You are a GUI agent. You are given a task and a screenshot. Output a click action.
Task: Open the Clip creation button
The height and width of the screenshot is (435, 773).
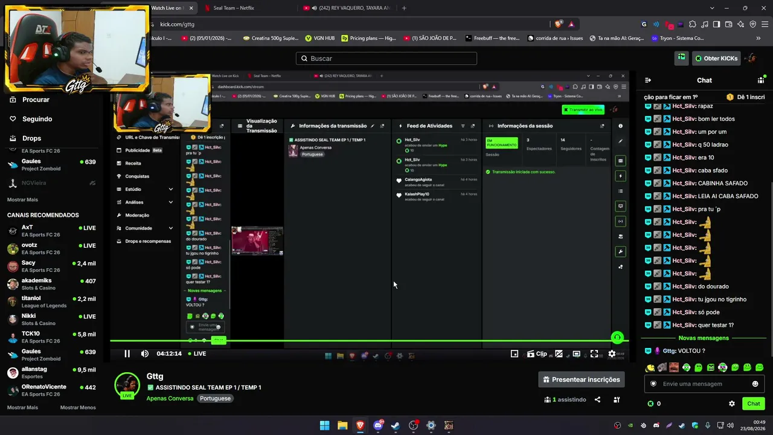click(537, 354)
